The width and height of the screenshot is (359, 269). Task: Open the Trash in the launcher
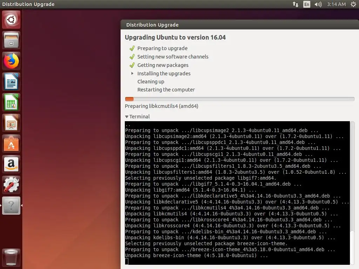click(11, 257)
